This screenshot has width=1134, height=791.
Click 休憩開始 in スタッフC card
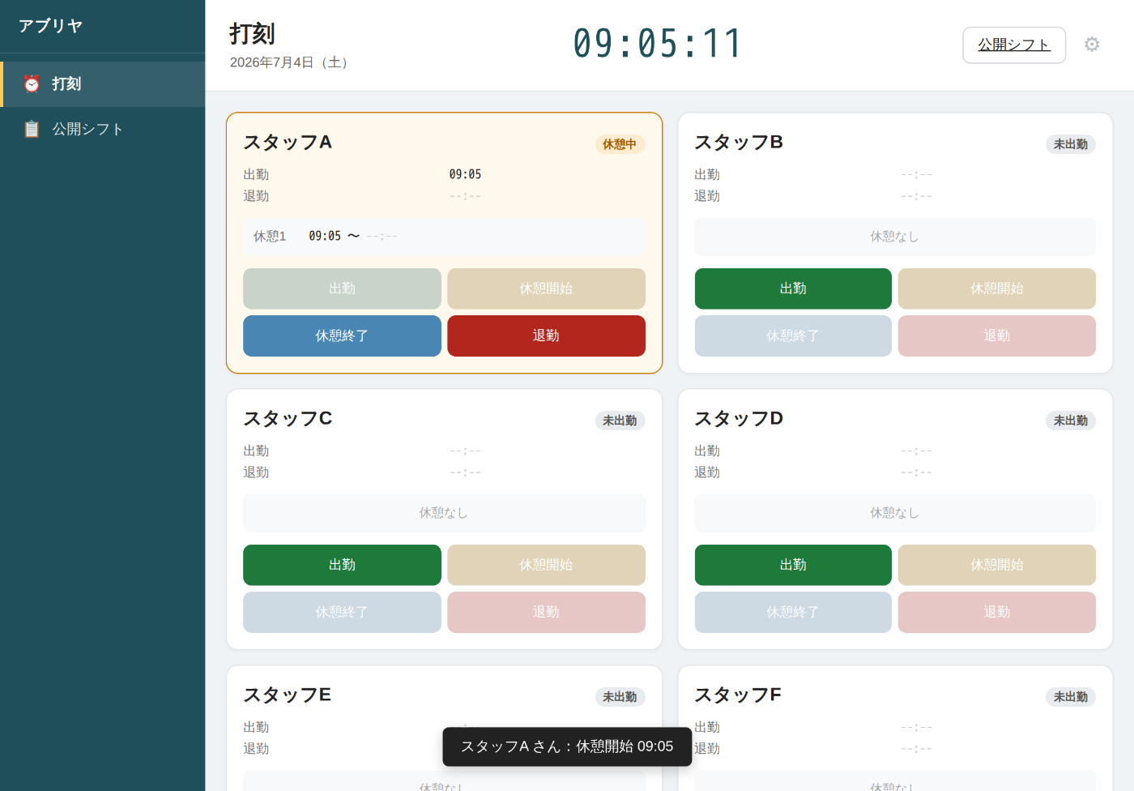(x=546, y=565)
